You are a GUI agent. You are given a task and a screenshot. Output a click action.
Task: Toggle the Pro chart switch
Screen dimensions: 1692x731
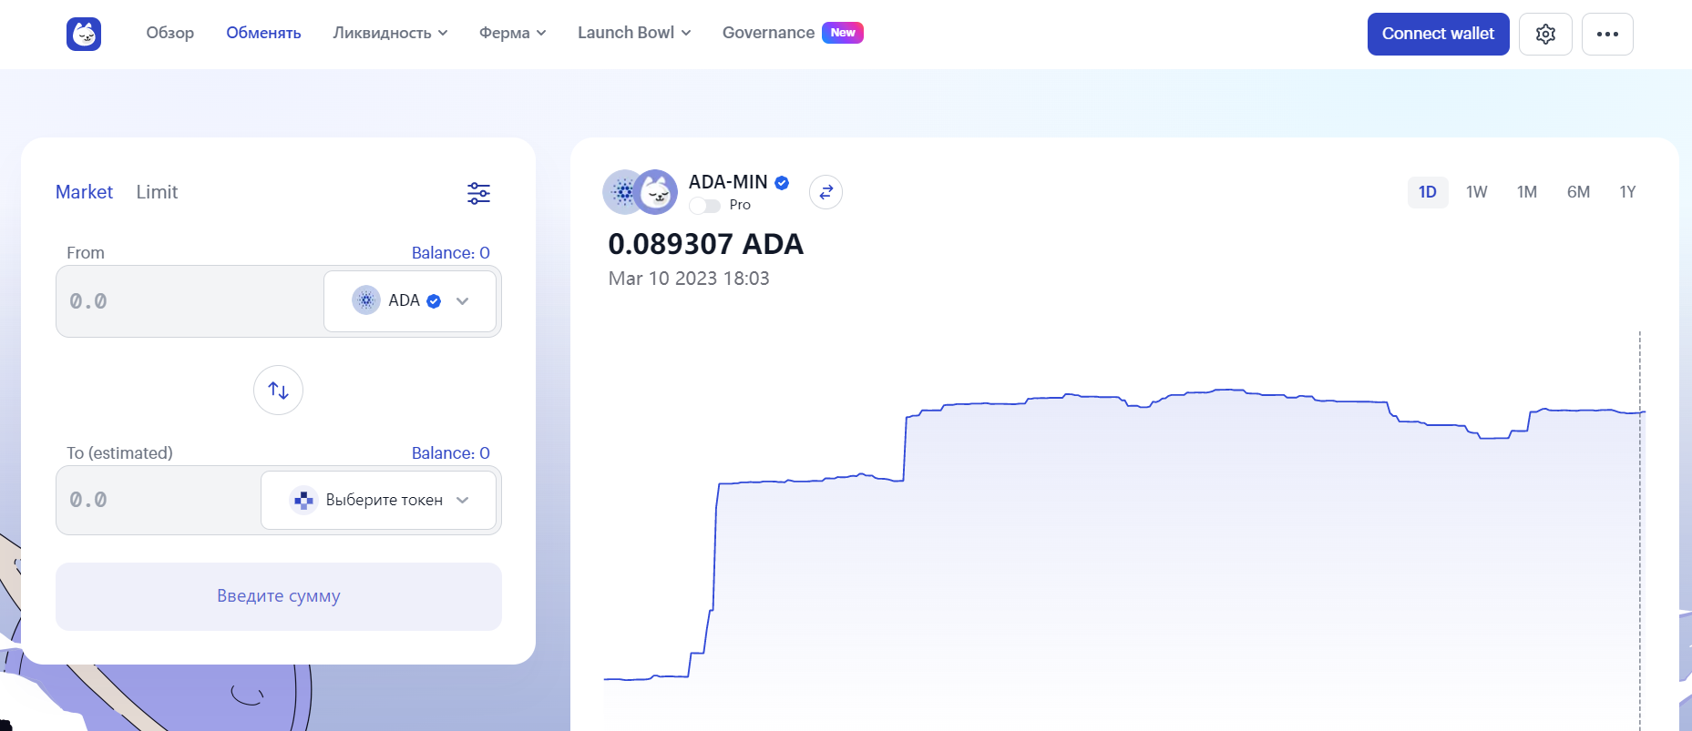pos(704,206)
